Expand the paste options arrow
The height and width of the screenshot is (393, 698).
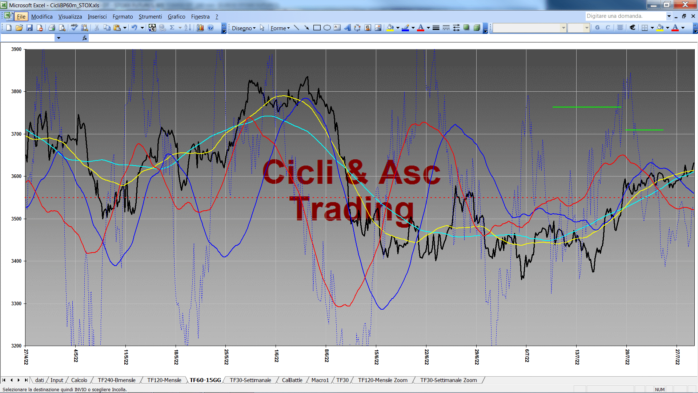(x=125, y=28)
